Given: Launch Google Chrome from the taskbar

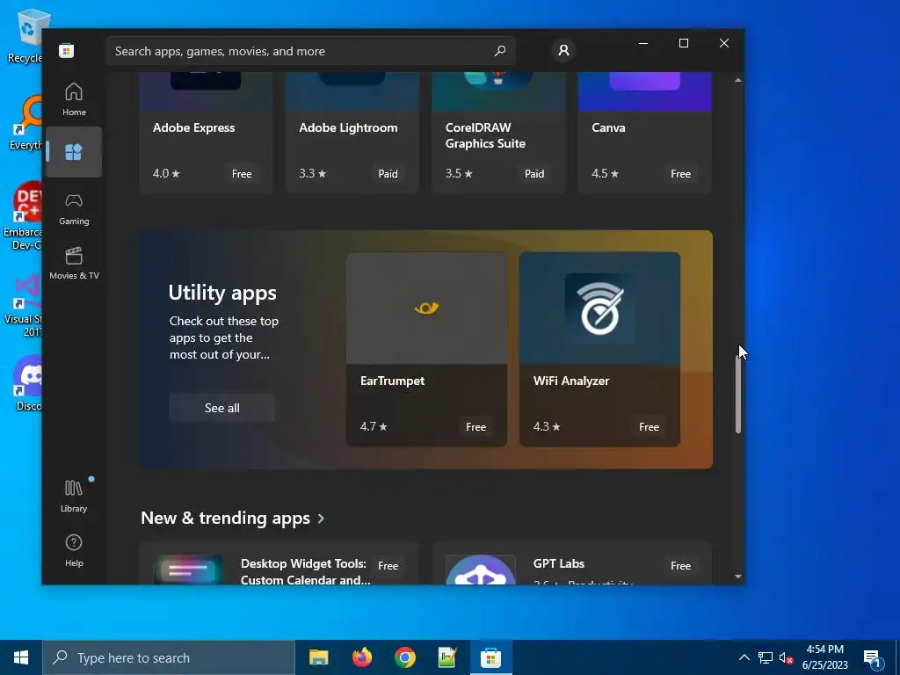Looking at the screenshot, I should click(x=404, y=657).
